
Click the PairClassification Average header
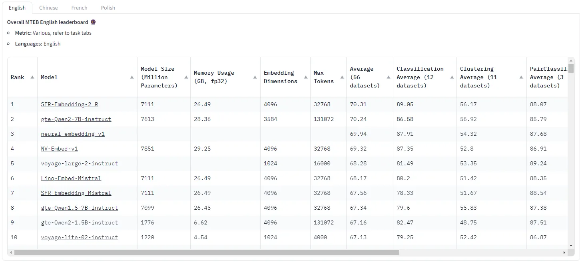pyautogui.click(x=548, y=77)
